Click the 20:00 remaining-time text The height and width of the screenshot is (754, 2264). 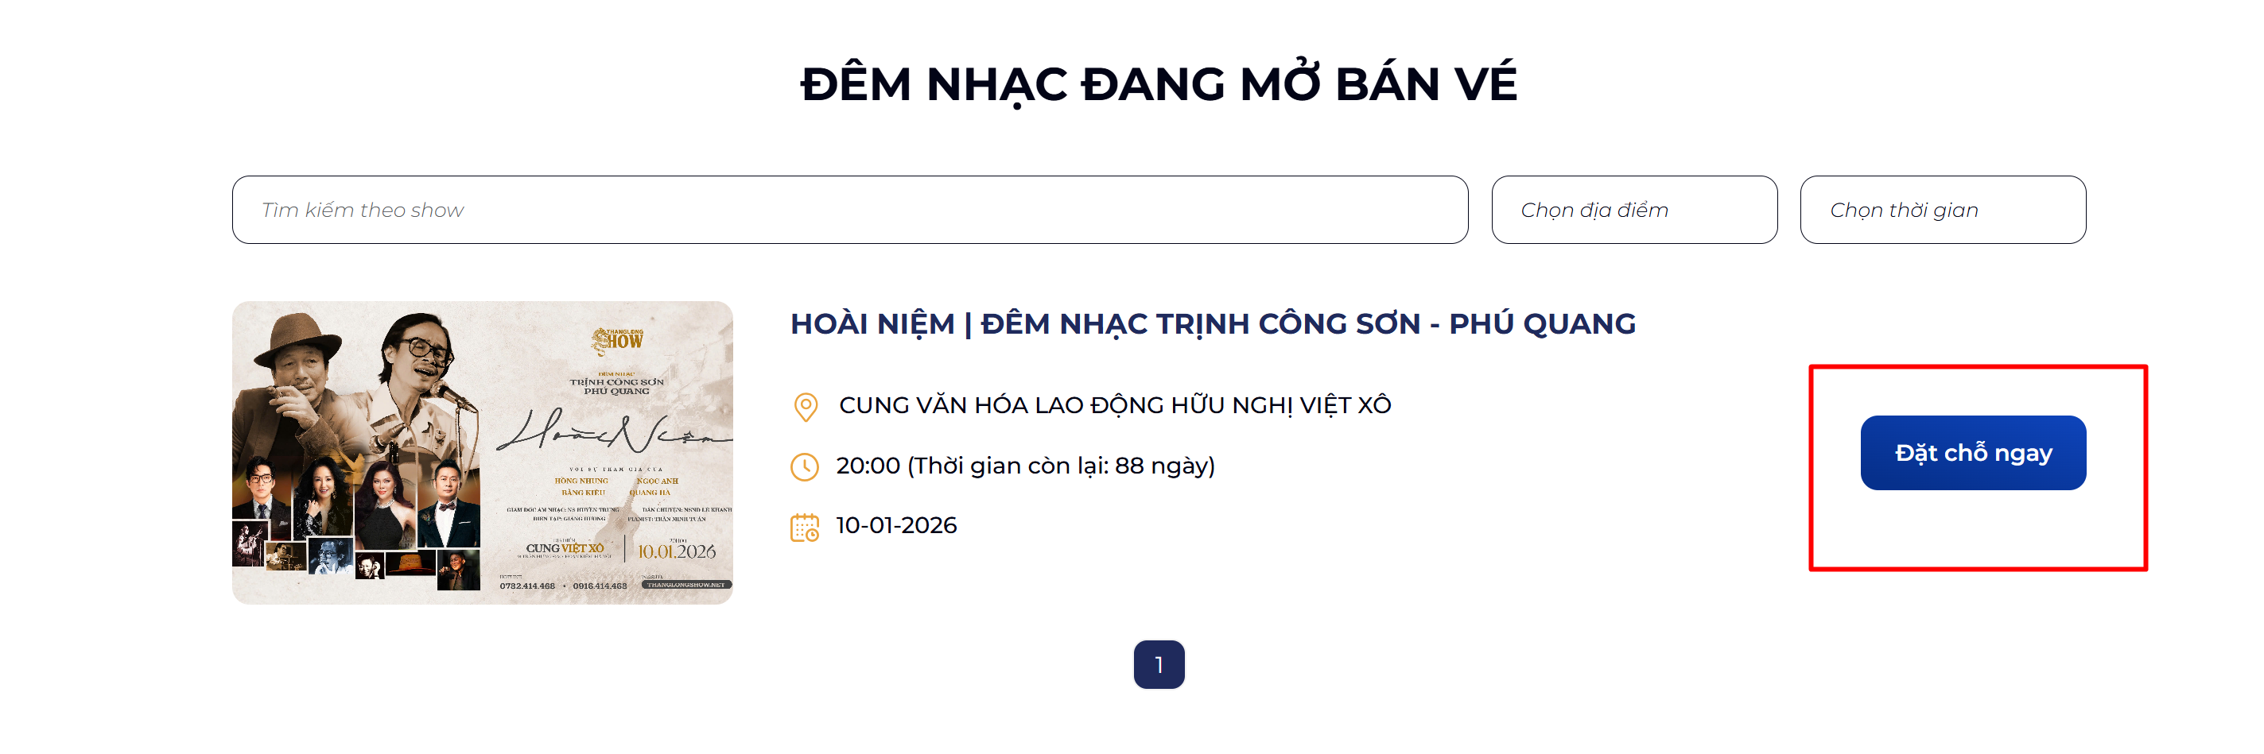(1025, 466)
